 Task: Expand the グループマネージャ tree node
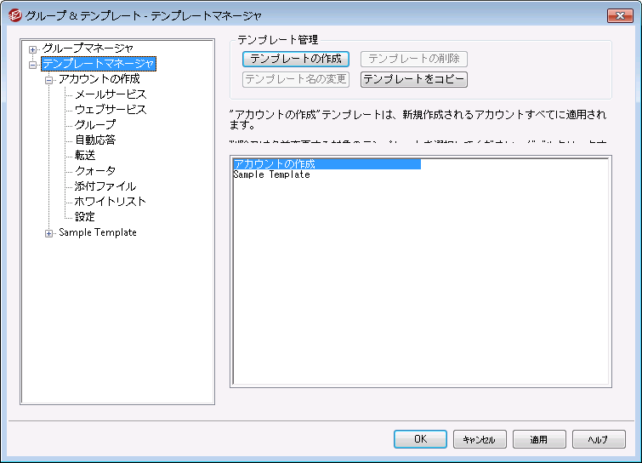pyautogui.click(x=33, y=49)
